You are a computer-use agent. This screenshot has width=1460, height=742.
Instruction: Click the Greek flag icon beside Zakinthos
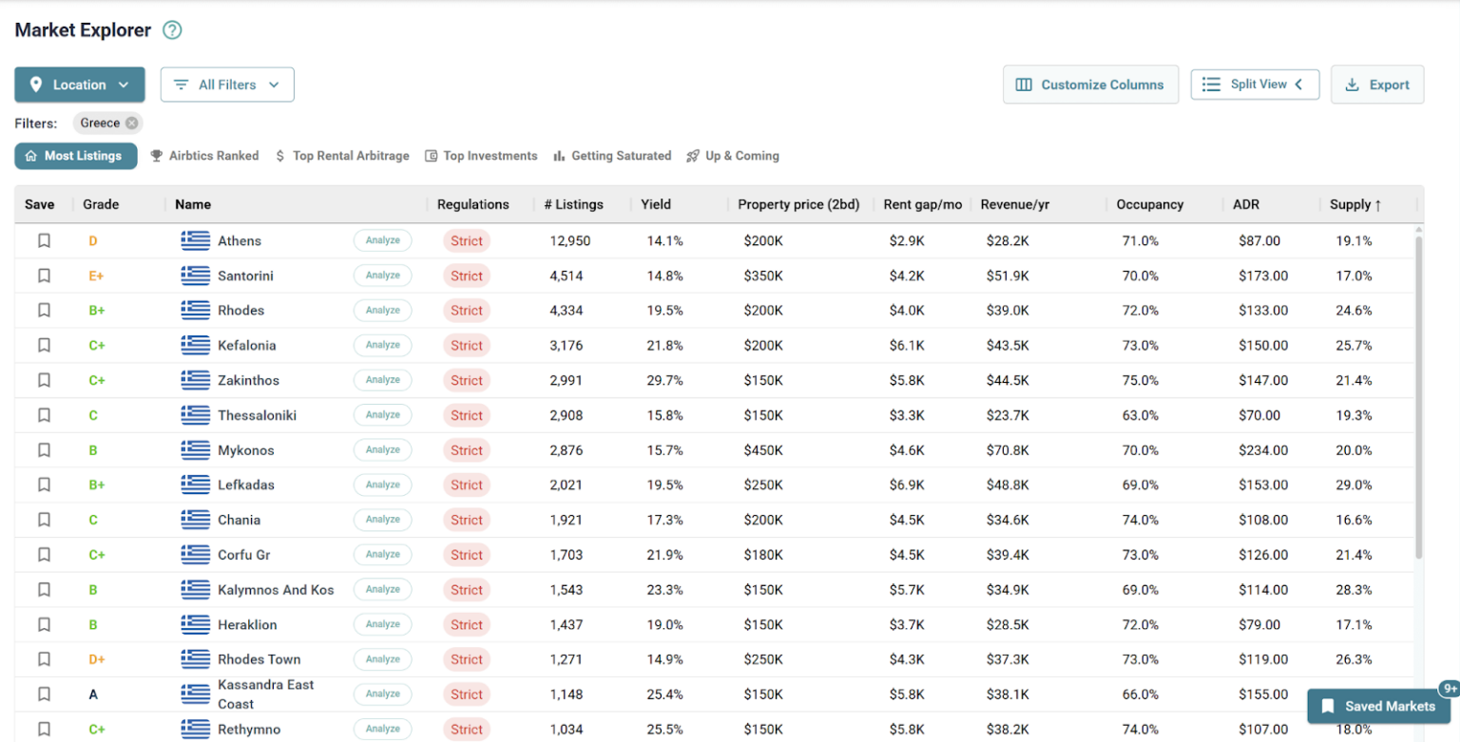coord(195,380)
